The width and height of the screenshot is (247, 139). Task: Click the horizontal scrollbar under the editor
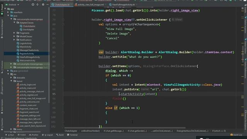125,128
